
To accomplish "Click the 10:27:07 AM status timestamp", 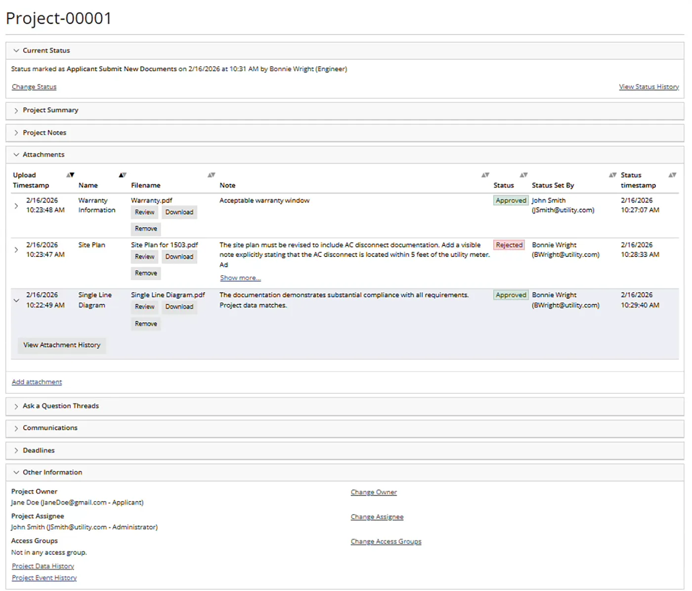I will (x=640, y=210).
